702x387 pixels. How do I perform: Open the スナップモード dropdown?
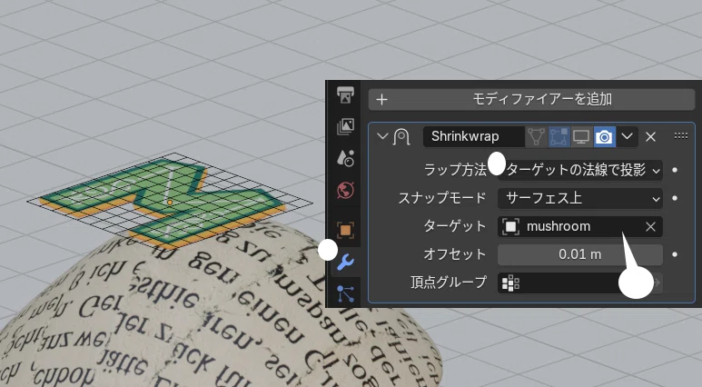pyautogui.click(x=579, y=198)
